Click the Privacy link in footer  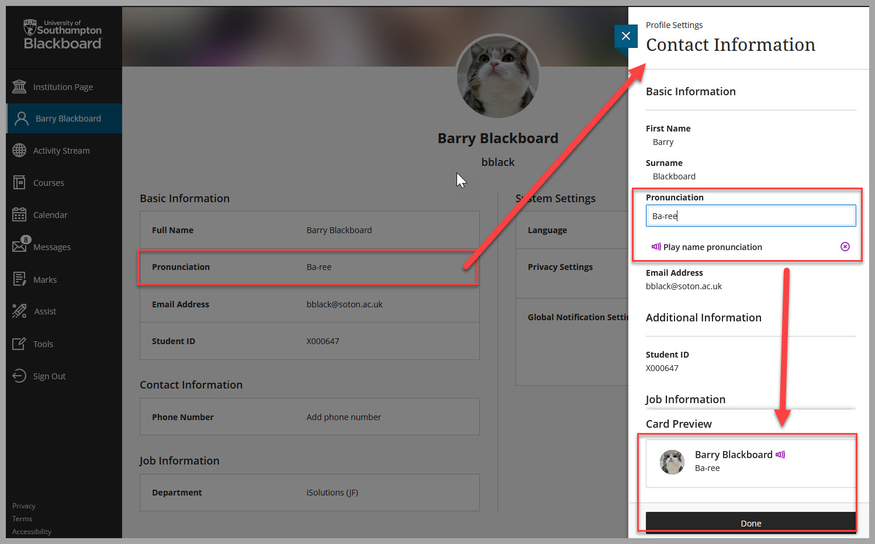point(24,506)
